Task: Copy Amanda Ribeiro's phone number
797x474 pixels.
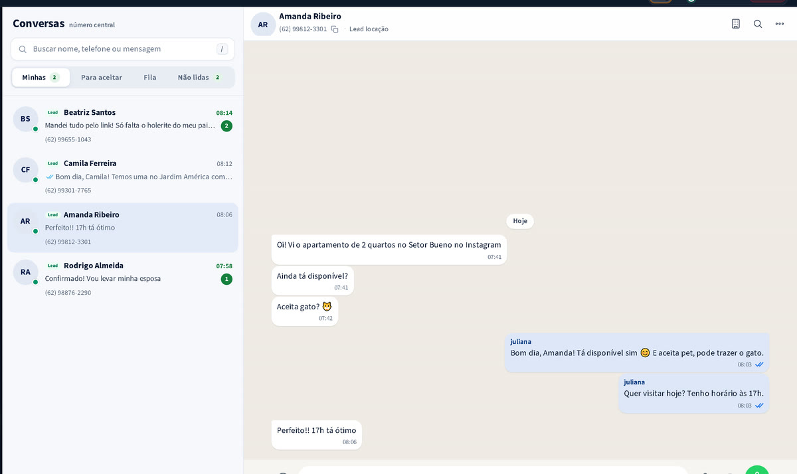Action: pyautogui.click(x=335, y=29)
